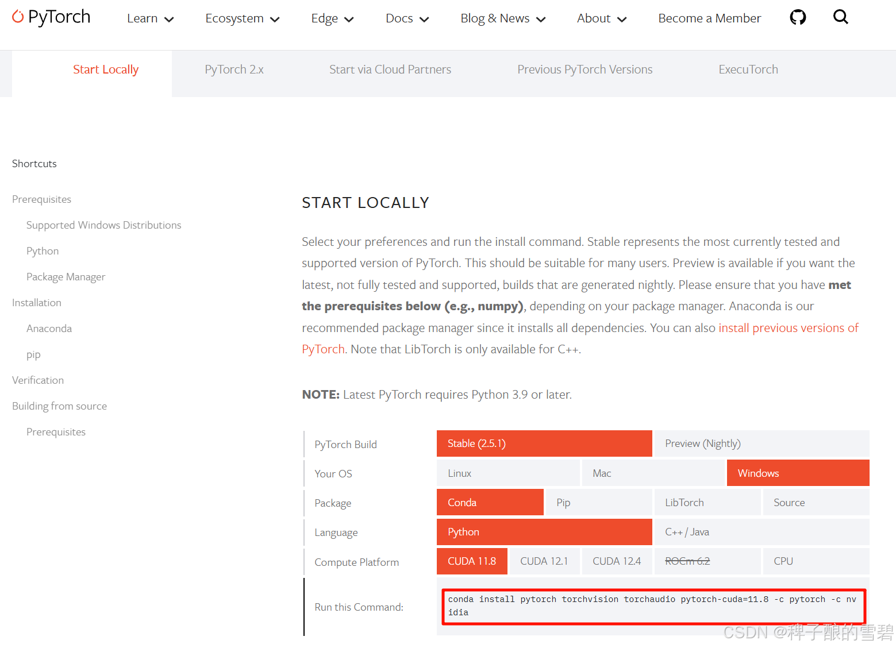Open Building from source shortcut
Screen dimensions: 896x648
click(59, 406)
